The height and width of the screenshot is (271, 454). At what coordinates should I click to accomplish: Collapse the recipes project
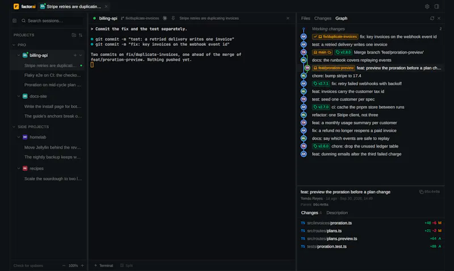click(19, 168)
